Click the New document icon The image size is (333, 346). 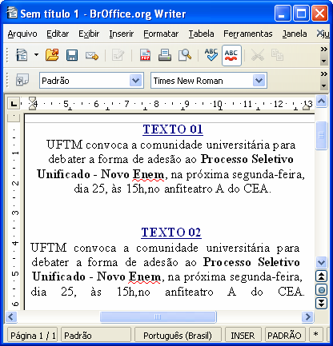click(22, 55)
